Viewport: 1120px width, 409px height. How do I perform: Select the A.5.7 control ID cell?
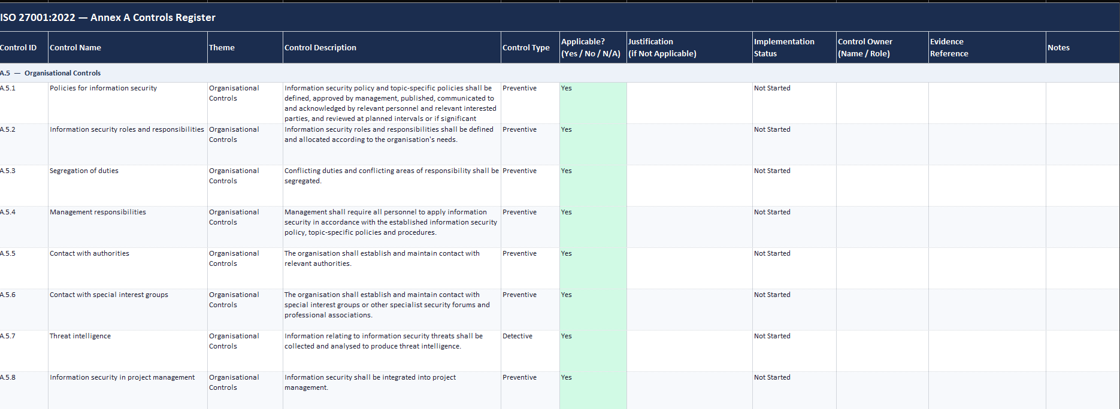(24, 351)
